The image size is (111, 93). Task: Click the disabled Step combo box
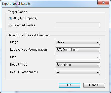click(x=78, y=57)
